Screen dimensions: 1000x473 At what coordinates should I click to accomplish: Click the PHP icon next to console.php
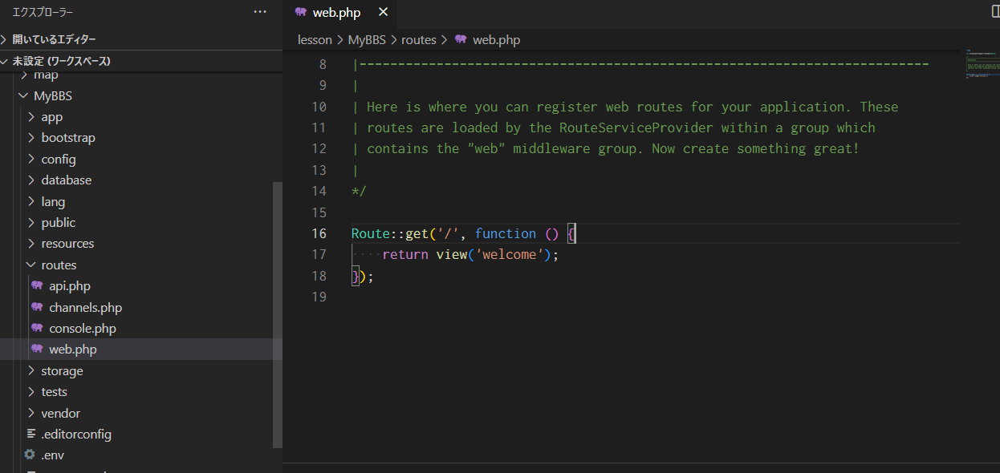click(x=37, y=329)
